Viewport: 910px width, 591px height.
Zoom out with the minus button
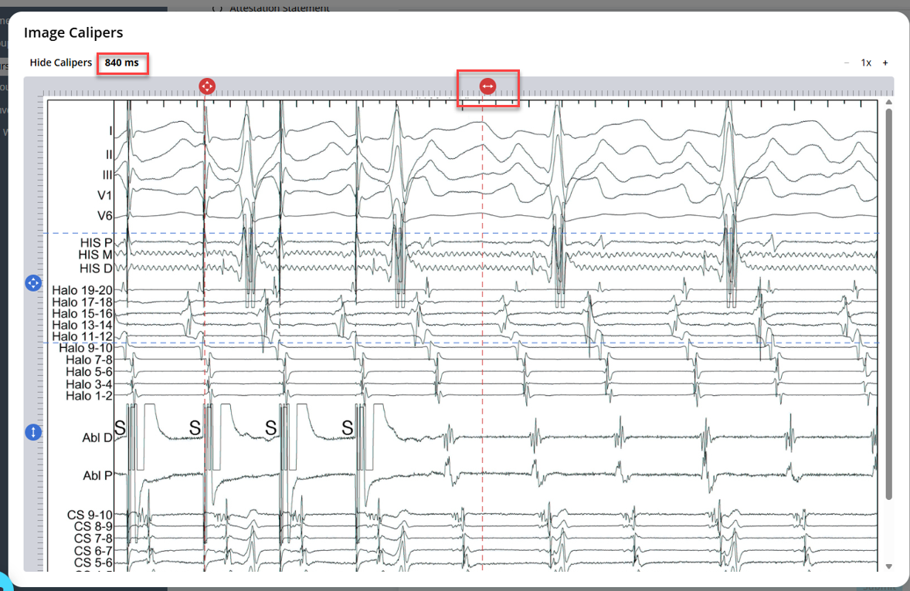847,62
